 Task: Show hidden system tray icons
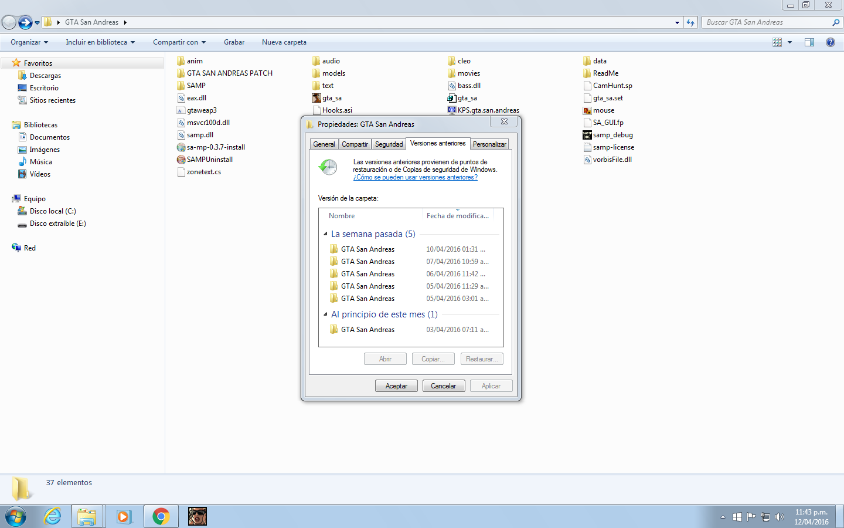[723, 517]
